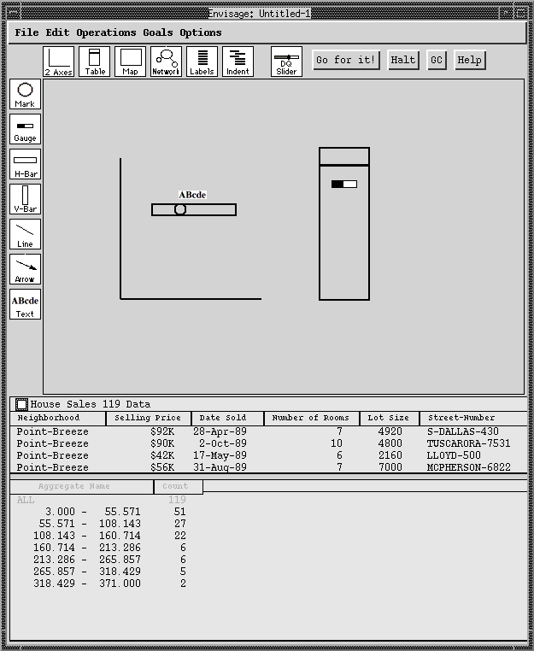
Task: Select the Arrow drawing tool
Action: [x=25, y=269]
